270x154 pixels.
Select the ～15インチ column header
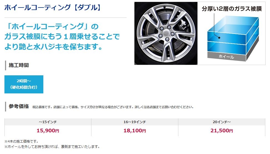pos(48,122)
